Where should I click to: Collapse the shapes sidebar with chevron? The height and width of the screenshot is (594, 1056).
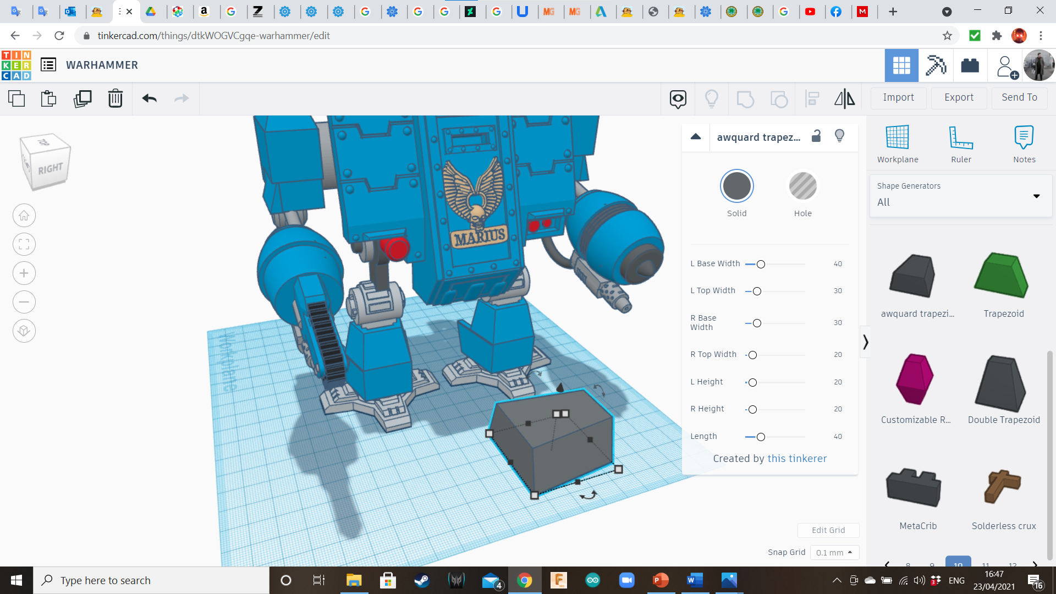(x=866, y=342)
